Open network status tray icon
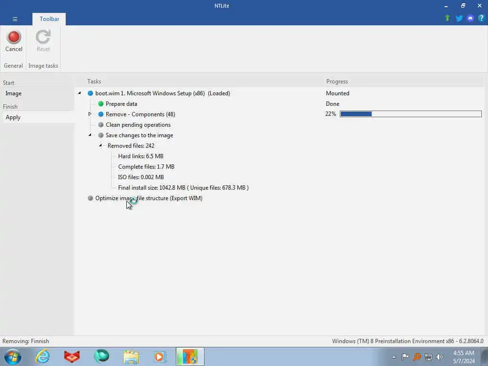This screenshot has width=488, height=366. (x=428, y=357)
